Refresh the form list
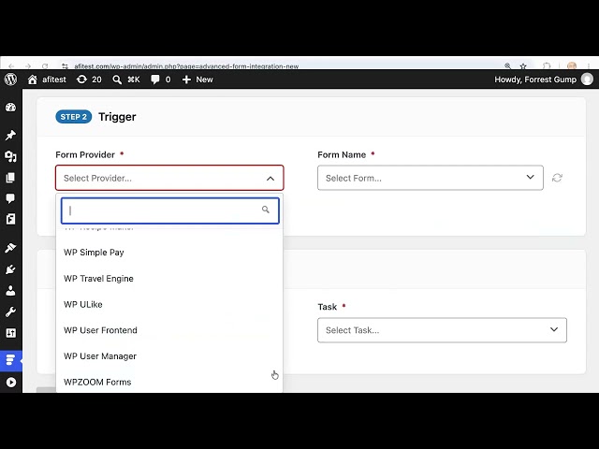This screenshot has height=449, width=599. click(557, 178)
